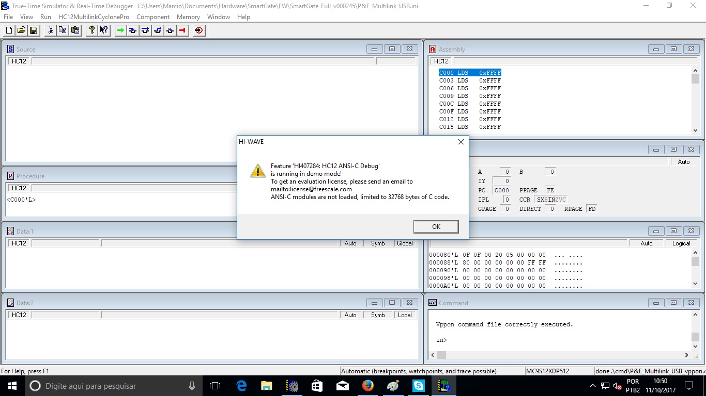This screenshot has height=396, width=706.
Task: Open the HC12MultilinkCyclonePro menu
Action: point(94,17)
